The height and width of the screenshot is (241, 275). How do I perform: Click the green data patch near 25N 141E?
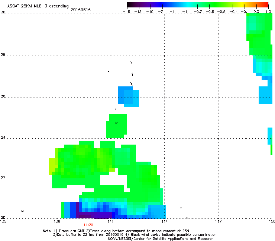(x=116, y=126)
